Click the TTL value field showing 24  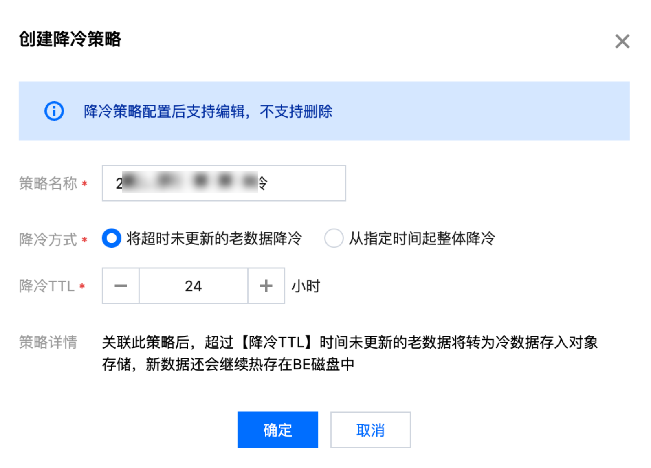coord(193,286)
